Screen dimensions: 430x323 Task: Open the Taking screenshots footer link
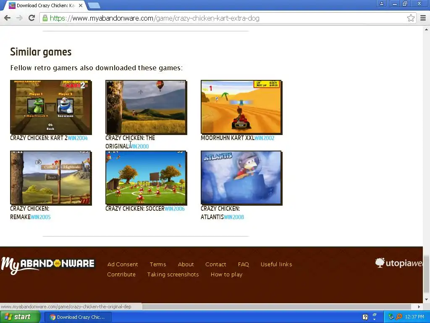[173, 274]
